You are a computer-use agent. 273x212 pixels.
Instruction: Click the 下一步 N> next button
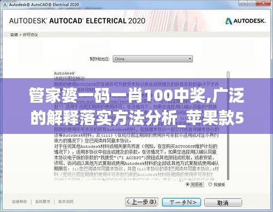tap(181, 202)
